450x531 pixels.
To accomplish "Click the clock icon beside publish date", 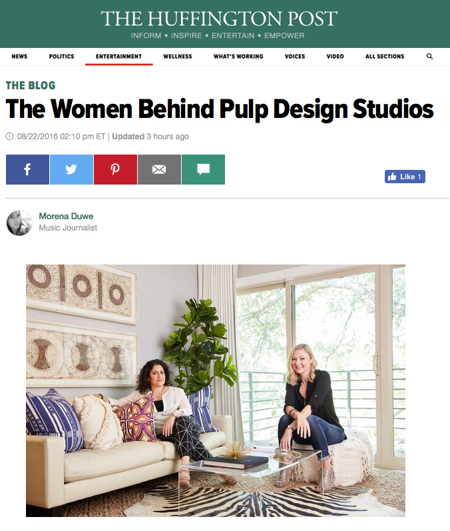I will pyautogui.click(x=9, y=137).
